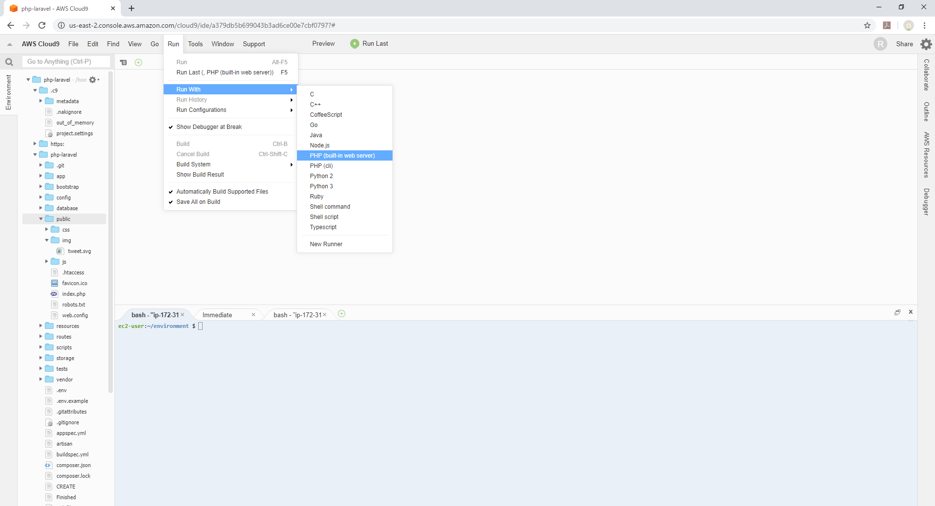935x506 pixels.
Task: Expand the metadata folder
Action: 41,101
